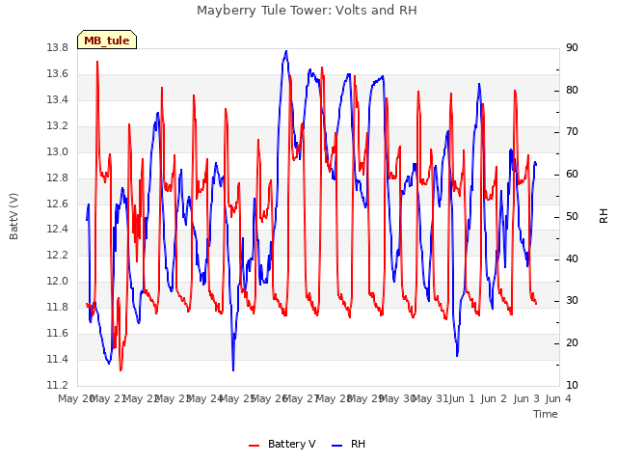Click the May 31 date tick
Viewport: 617px width, 463px height.
[x=430, y=398]
